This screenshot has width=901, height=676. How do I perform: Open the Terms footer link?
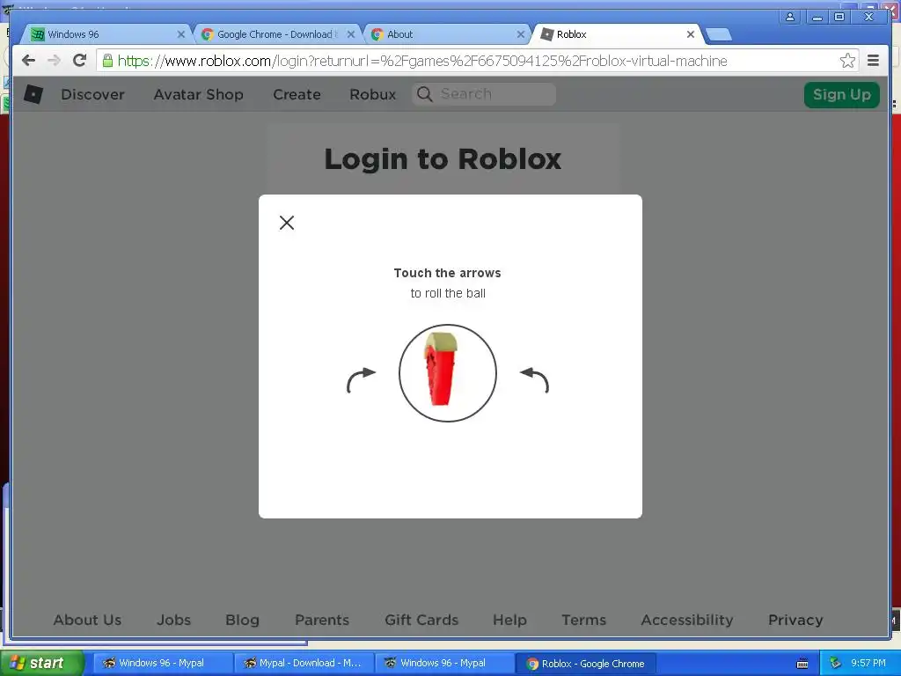point(584,620)
